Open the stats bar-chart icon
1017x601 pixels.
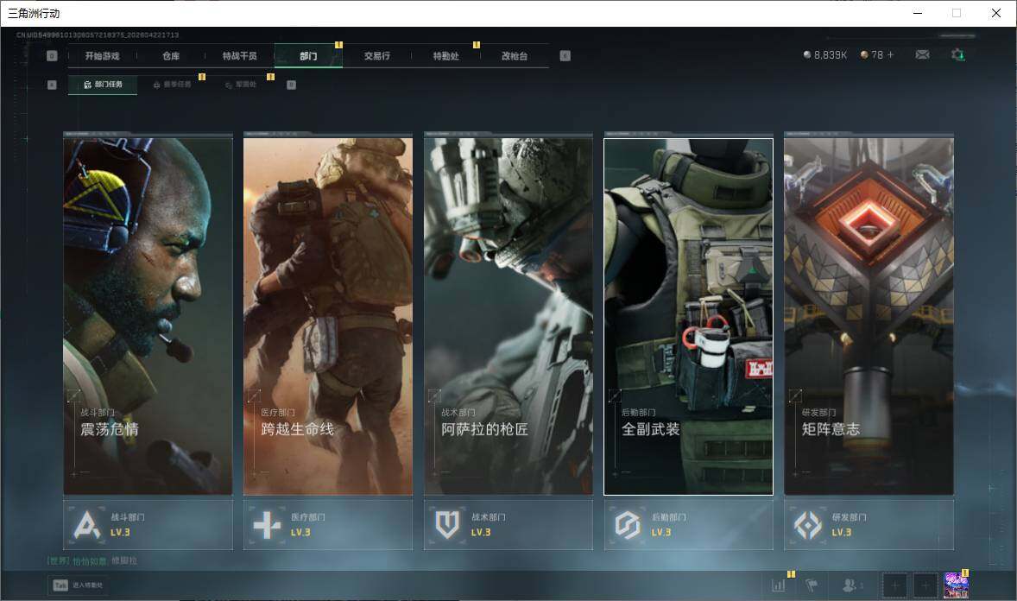779,585
